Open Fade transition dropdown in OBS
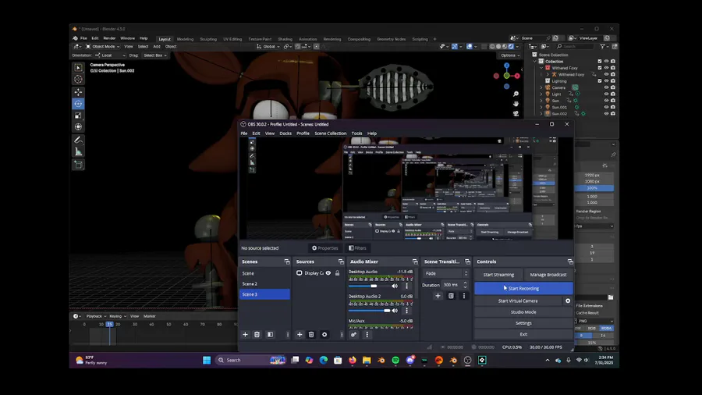The image size is (702, 395). [x=446, y=273]
